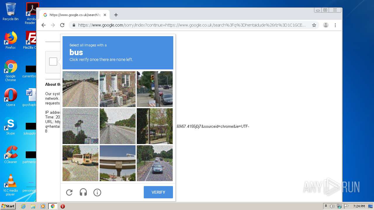The image size is (374, 210).
Task: Select the traffic light and pole tile
Action: tap(155, 89)
